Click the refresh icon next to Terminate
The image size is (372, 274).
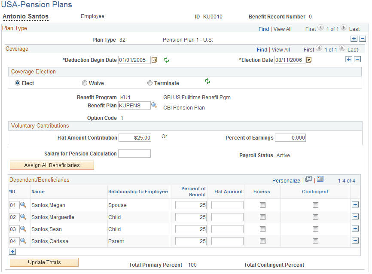(207, 81)
